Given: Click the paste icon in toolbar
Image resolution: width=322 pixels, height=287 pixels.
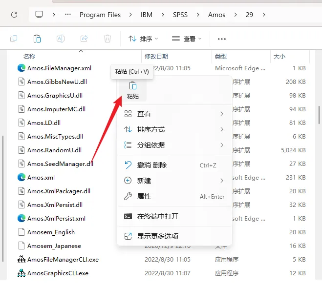Looking at the screenshot, I should [37, 39].
